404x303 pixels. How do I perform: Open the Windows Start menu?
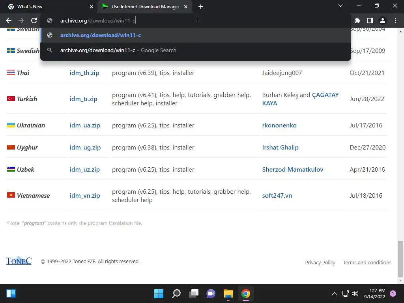[x=159, y=294]
